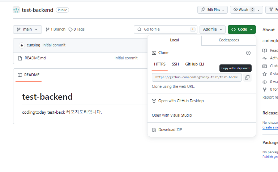
Task: Select the GitHub CLI clone tab
Action: tap(194, 64)
